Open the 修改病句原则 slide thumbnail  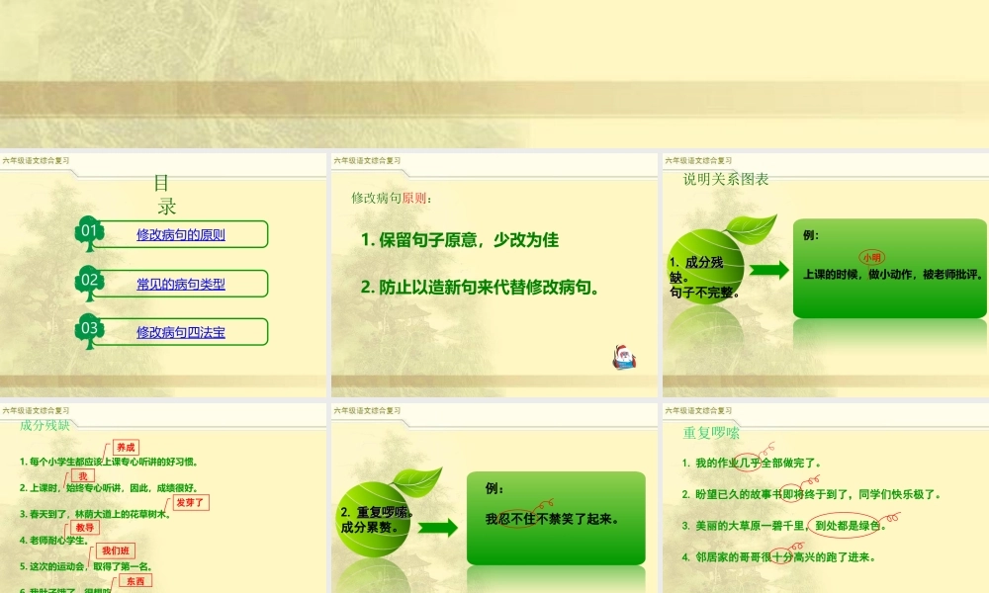click(494, 275)
